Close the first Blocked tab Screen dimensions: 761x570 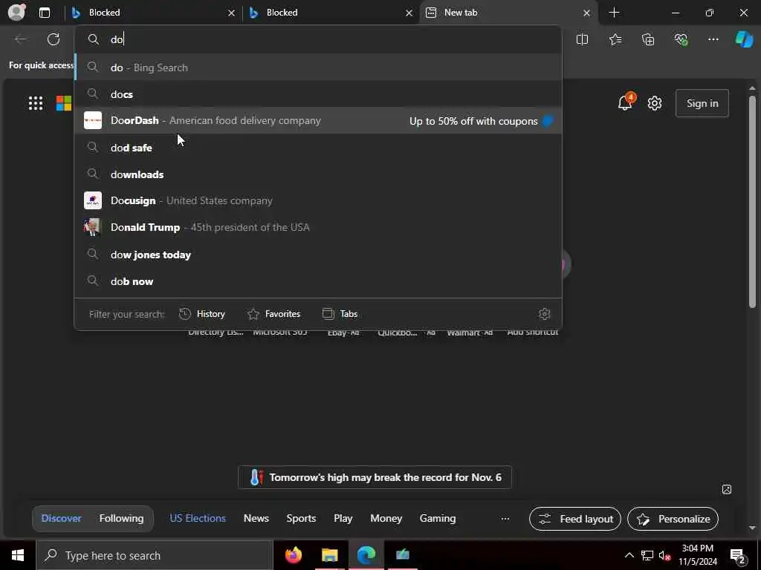[x=232, y=13]
